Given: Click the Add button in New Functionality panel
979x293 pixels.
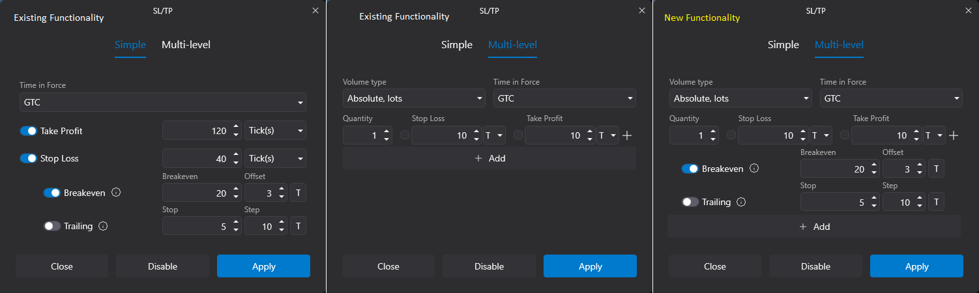Looking at the screenshot, I should click(814, 227).
